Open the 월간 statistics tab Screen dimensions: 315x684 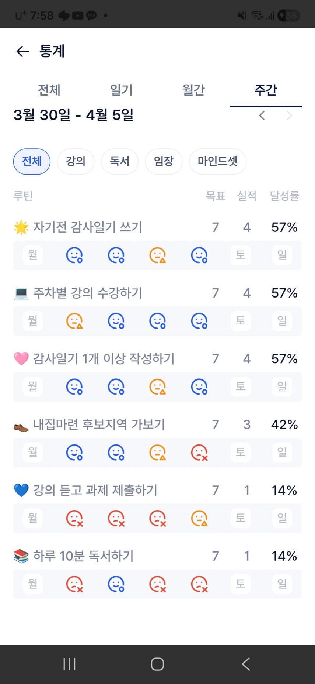tap(193, 90)
